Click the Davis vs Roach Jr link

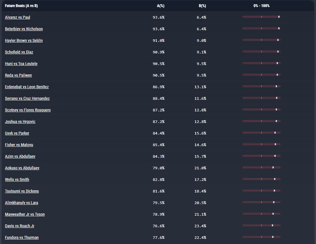tap(19, 226)
